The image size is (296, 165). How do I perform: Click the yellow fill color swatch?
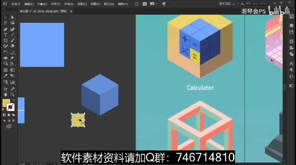pyautogui.click(x=6, y=103)
